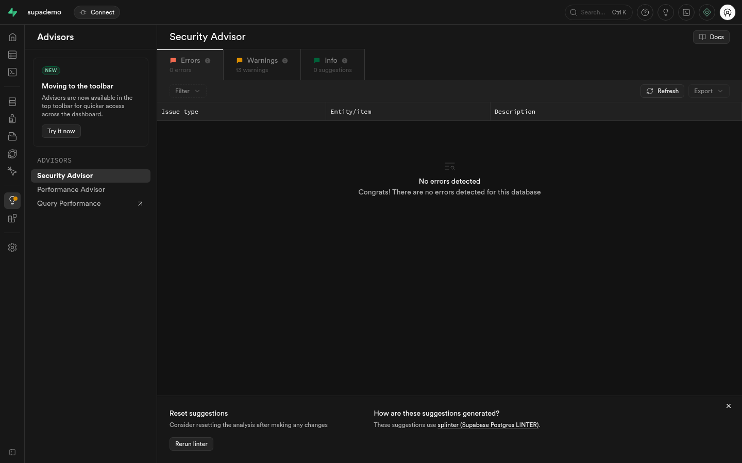Switch to the Errors tab

[x=190, y=65]
